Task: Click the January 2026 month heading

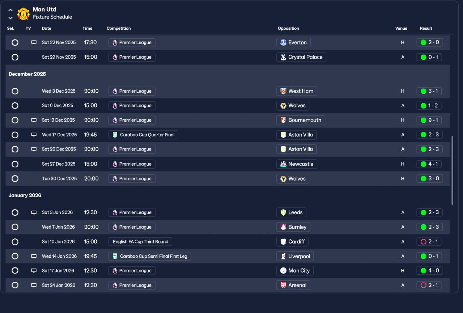Action: click(25, 195)
